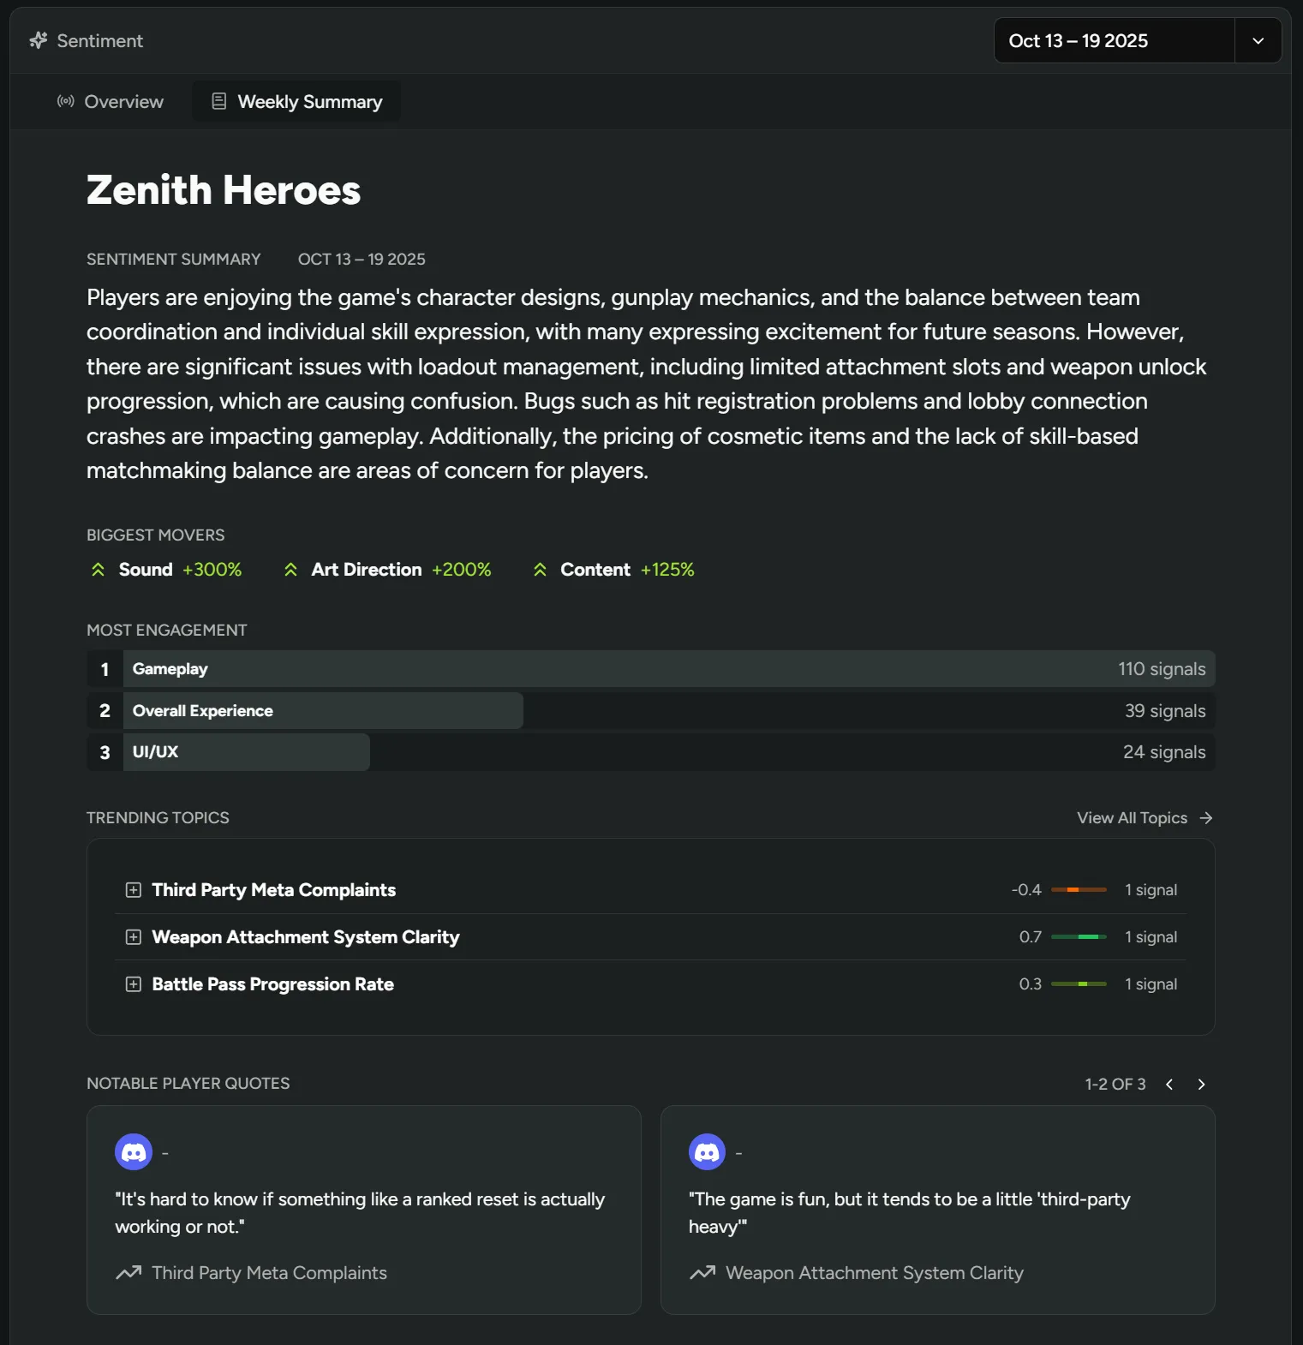Click the Discord icon on first quote card
Viewport: 1303px width, 1345px height.
[x=134, y=1152]
